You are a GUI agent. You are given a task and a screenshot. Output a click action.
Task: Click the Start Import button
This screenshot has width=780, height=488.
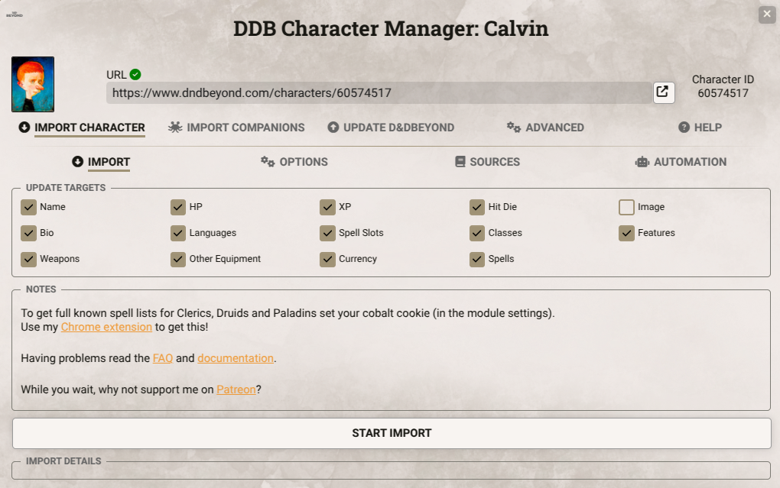click(x=392, y=433)
